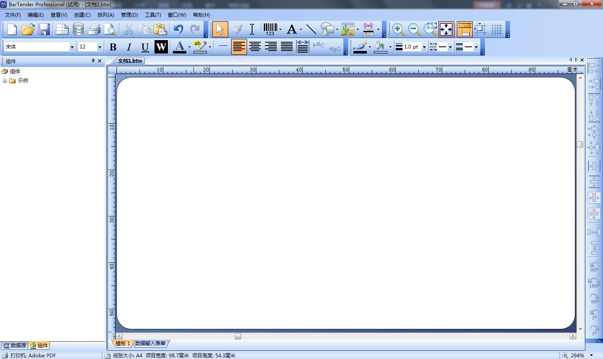Create an encoder RFID object
The height and width of the screenshot is (359, 603).
[x=368, y=29]
